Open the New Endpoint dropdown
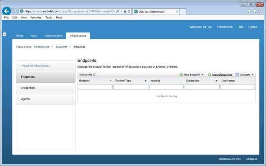266x166 pixels. 191,74
